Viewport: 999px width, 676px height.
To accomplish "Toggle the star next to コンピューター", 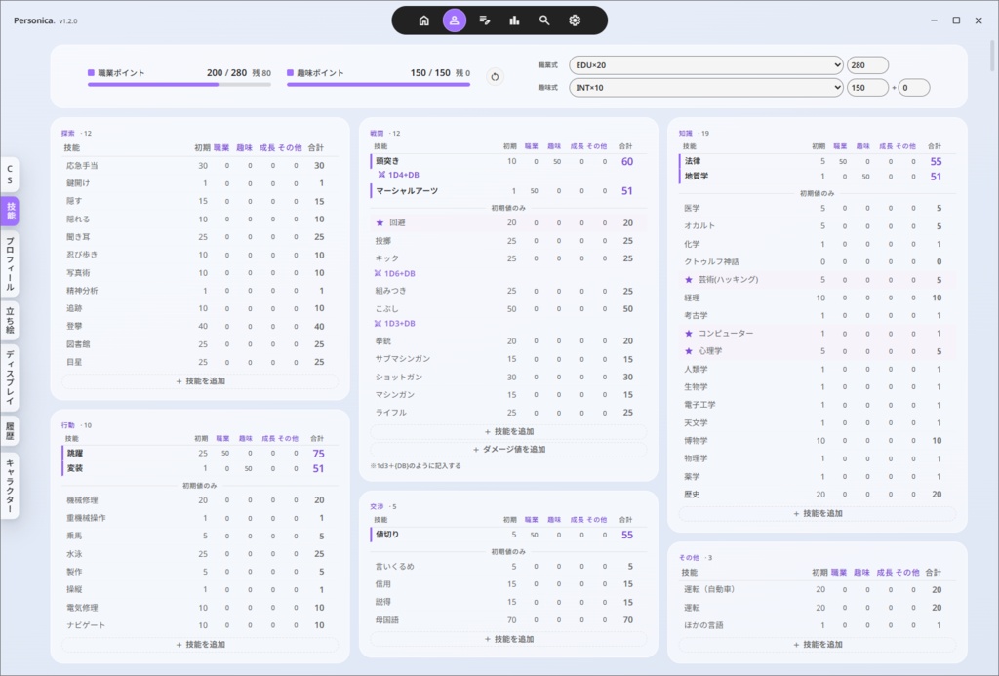I will coord(688,334).
